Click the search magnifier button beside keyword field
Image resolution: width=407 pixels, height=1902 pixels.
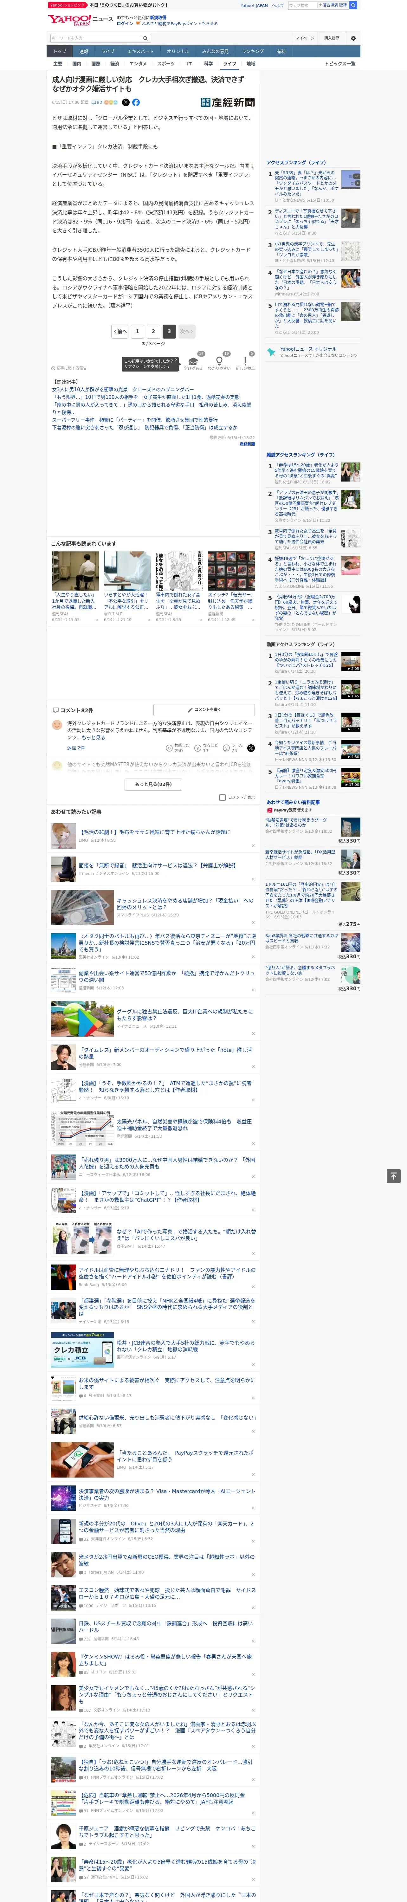[145, 38]
